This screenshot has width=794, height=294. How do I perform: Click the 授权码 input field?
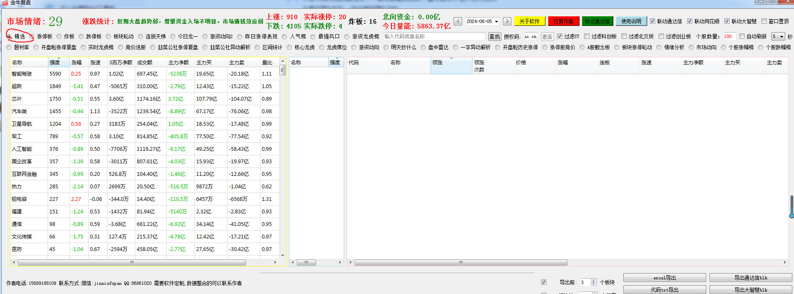(531, 37)
